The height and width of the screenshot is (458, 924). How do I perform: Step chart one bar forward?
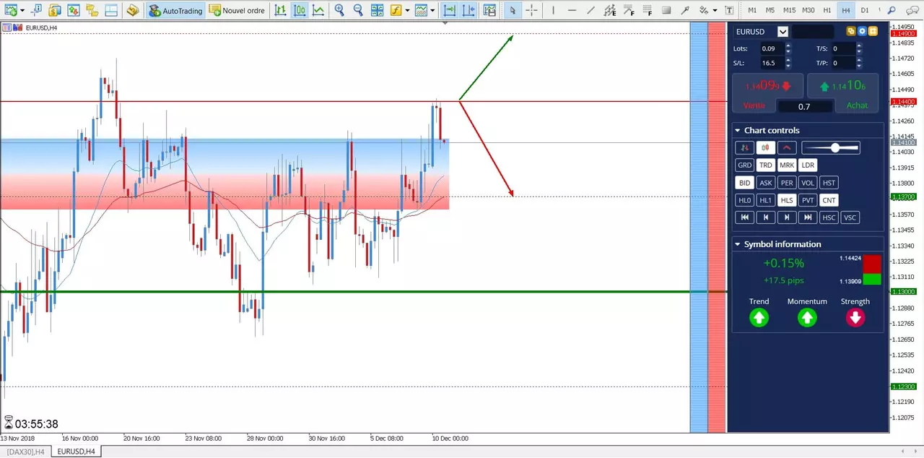pos(787,217)
